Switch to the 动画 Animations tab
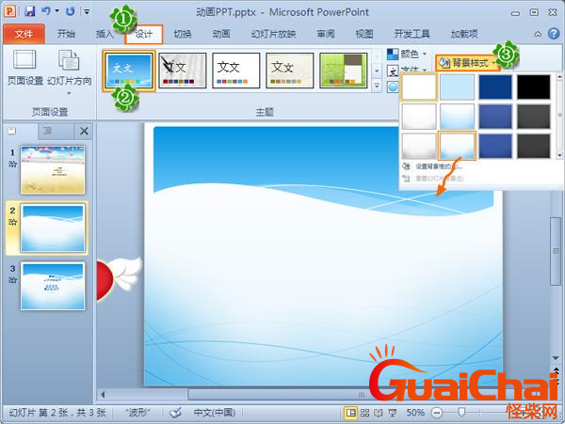This screenshot has width=565, height=424. point(221,34)
